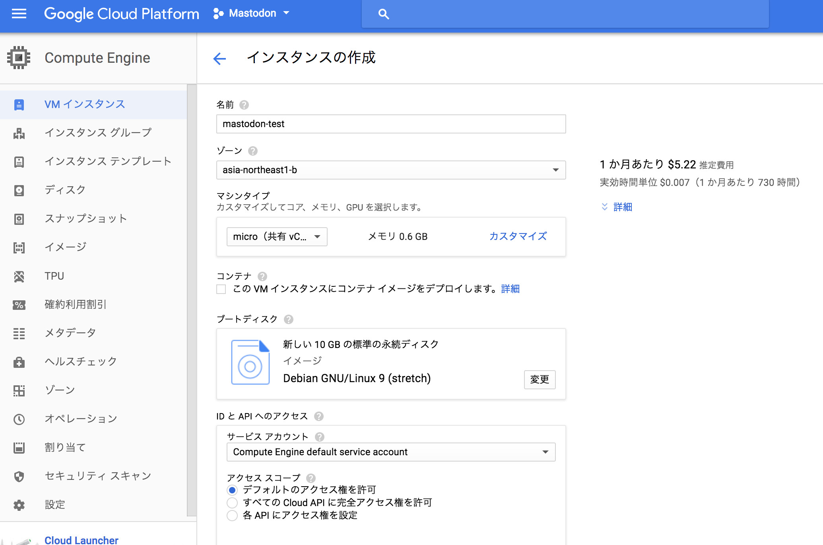
Task: Click the back arrow icon
Action: click(219, 59)
